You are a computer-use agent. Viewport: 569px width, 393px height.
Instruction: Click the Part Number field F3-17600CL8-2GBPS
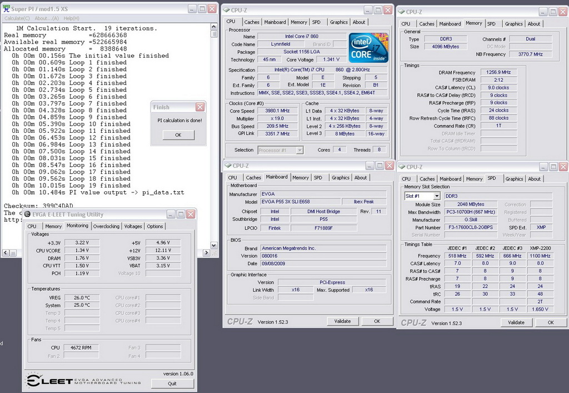[471, 227]
